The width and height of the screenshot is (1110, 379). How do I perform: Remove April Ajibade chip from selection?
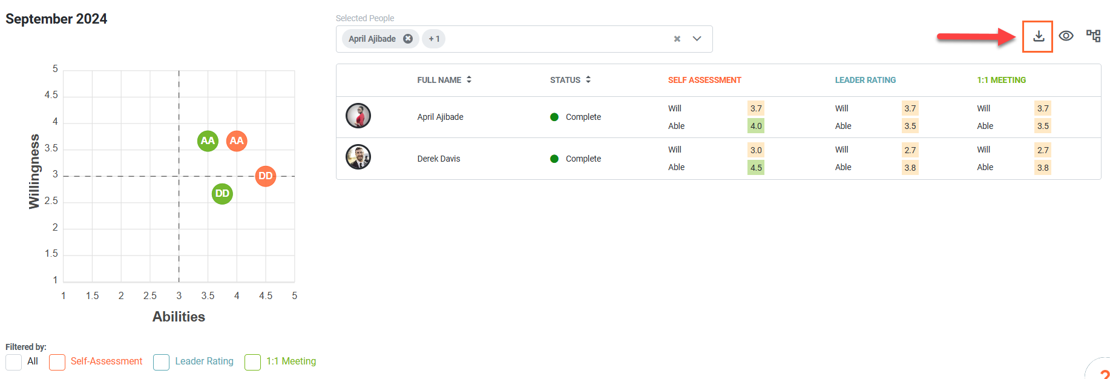click(x=408, y=39)
